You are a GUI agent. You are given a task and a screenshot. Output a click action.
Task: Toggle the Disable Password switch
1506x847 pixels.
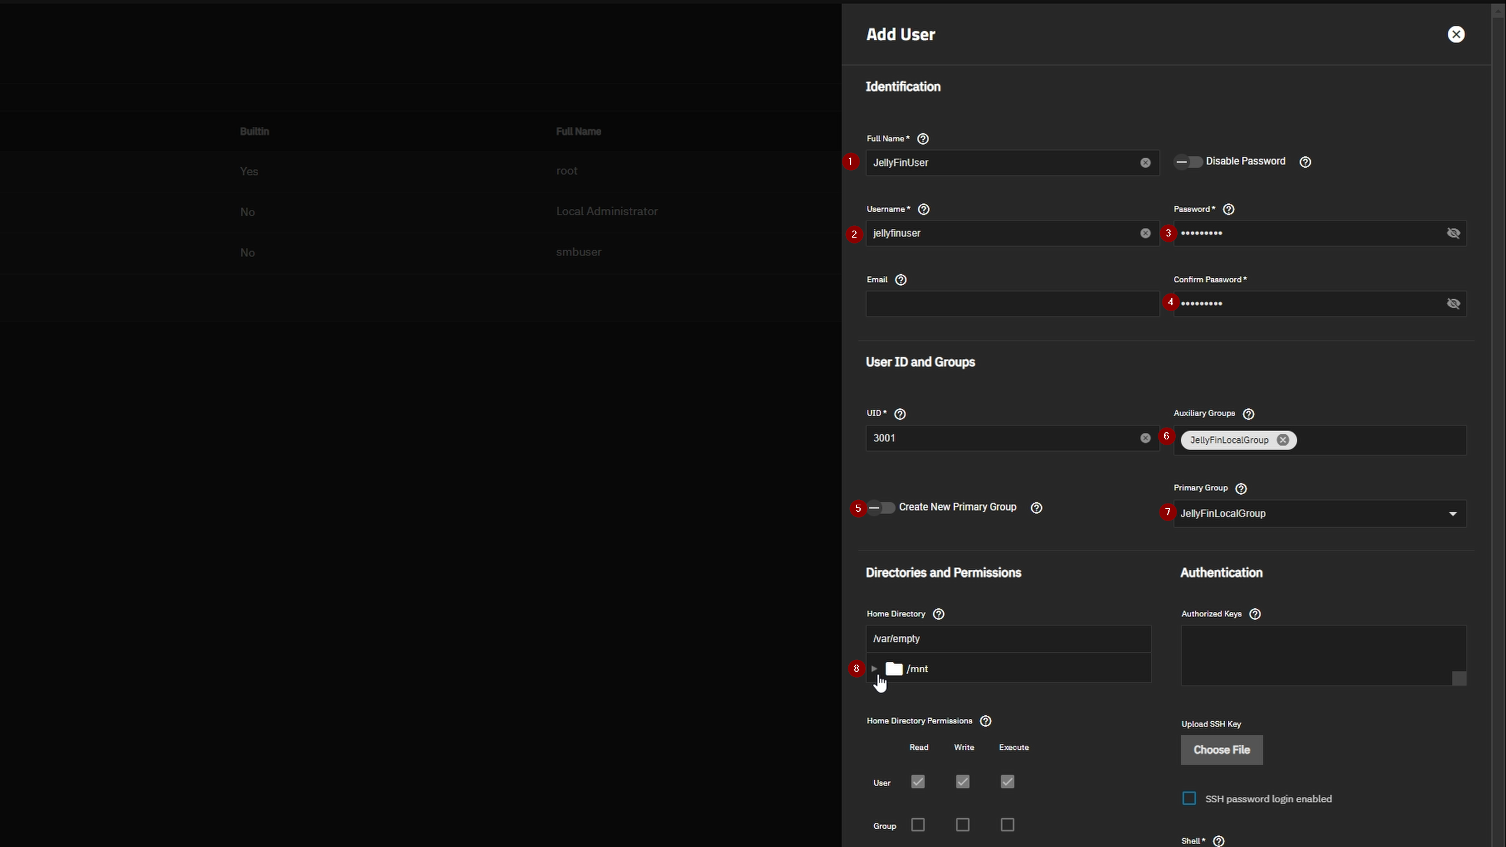click(x=1188, y=162)
